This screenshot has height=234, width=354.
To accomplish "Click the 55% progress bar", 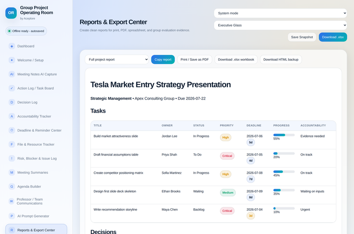I will tap(284, 135).
